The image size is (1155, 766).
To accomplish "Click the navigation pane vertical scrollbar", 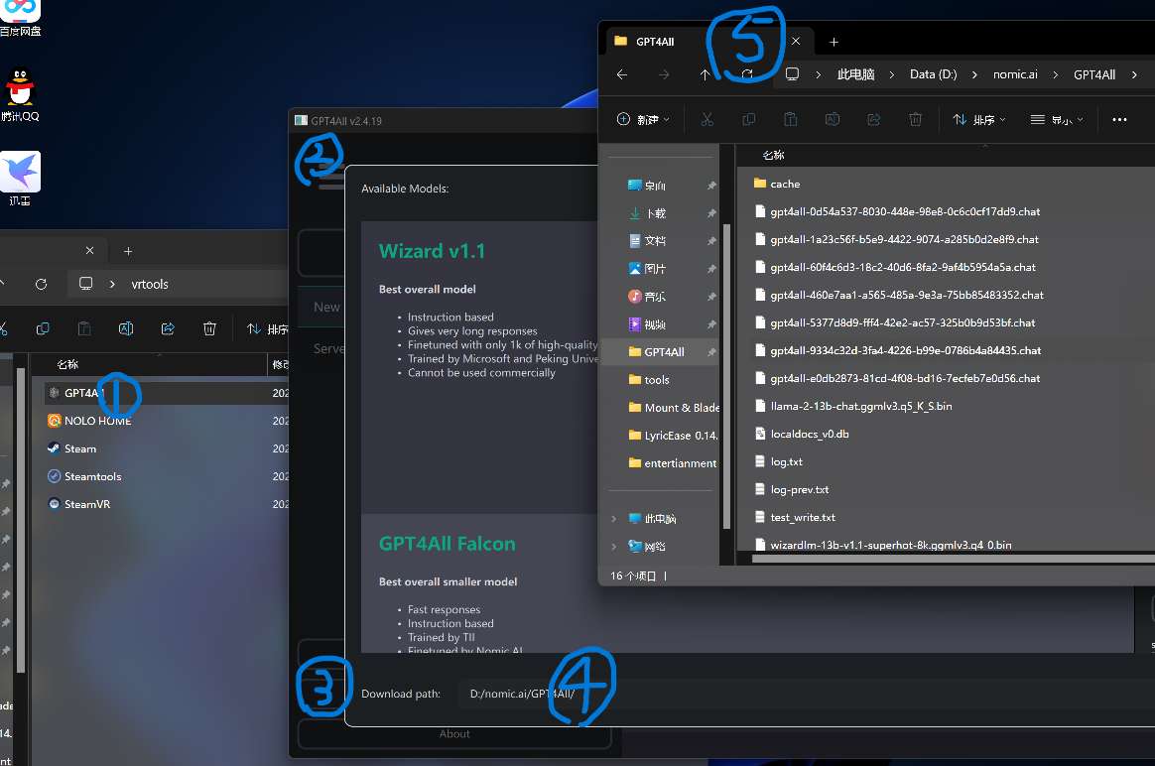I will coord(727,376).
